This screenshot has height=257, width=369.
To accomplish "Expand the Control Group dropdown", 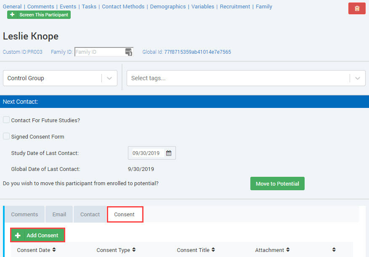I will click(109, 78).
